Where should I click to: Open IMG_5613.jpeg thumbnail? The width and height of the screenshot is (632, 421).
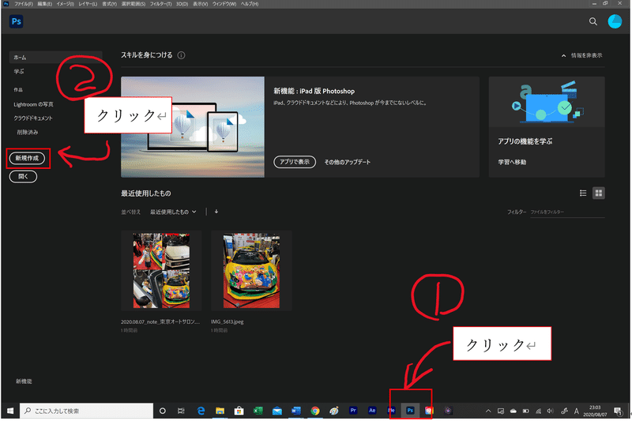click(251, 271)
